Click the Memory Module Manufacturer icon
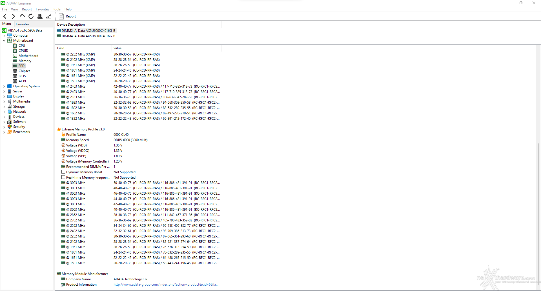Screen dimensions: 541x291 (59, 274)
